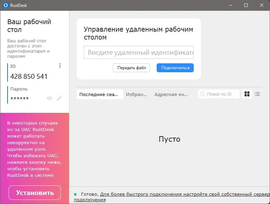Switch to grid view of sessions
This screenshot has width=270, height=204.
click(247, 94)
